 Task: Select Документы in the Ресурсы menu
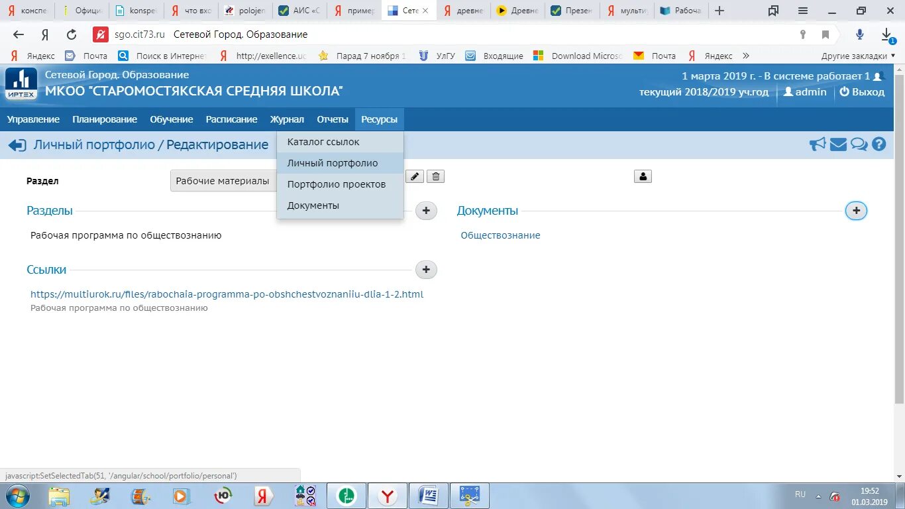(340, 205)
